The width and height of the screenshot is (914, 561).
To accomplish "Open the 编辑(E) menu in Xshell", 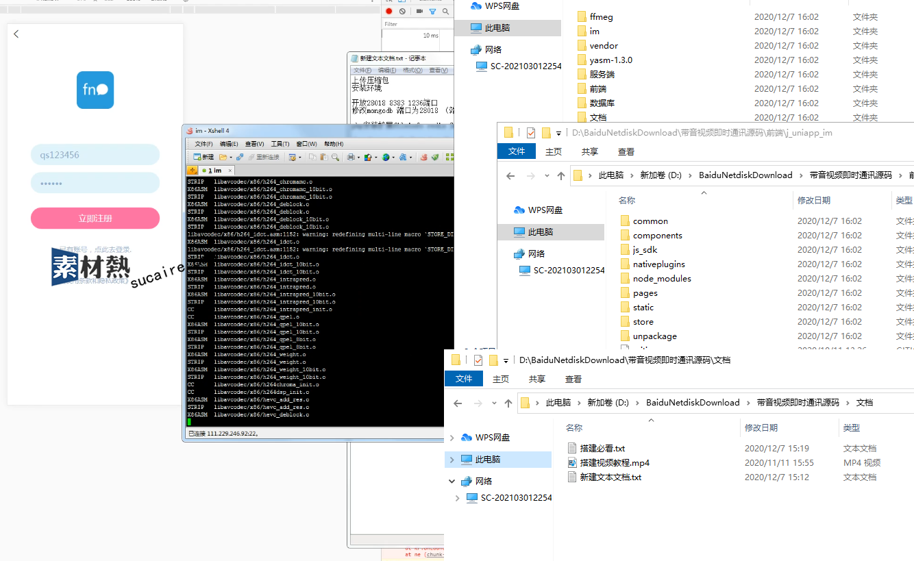I will [229, 144].
